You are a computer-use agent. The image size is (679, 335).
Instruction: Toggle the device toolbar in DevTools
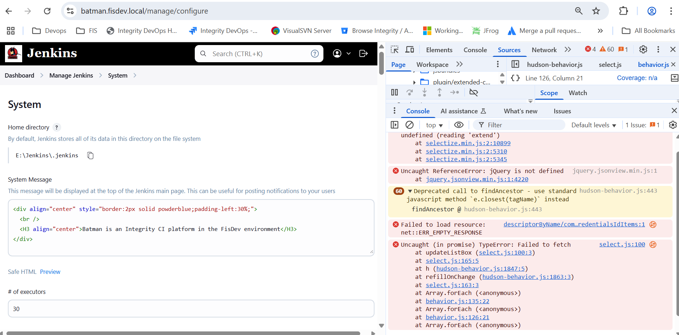pos(410,50)
